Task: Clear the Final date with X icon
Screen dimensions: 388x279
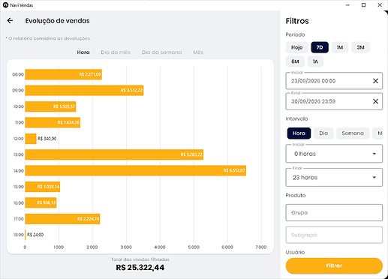Action: pos(375,101)
